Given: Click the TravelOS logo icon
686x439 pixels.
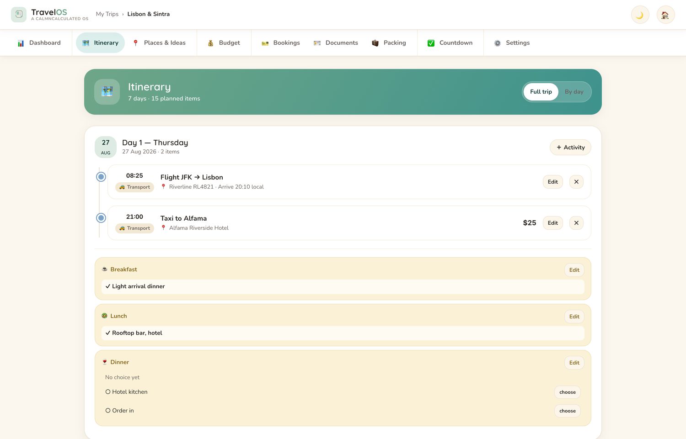Looking at the screenshot, I should 19,15.
